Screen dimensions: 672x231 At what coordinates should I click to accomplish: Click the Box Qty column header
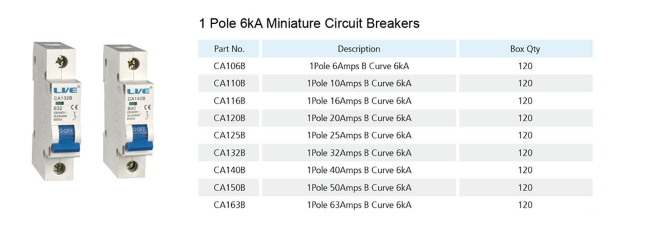click(525, 49)
